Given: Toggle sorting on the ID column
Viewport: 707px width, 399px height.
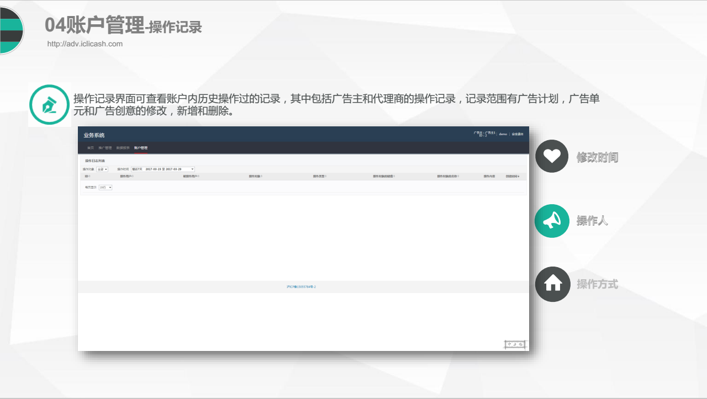Looking at the screenshot, I should click(x=87, y=175).
